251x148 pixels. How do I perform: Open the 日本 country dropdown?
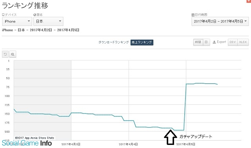[x=48, y=21]
